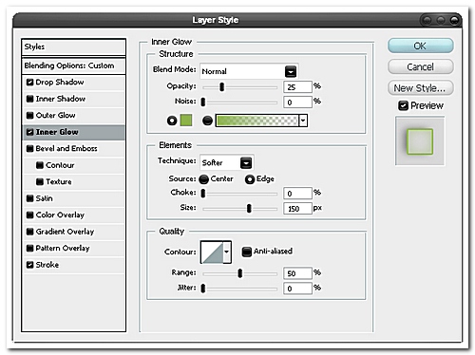Choose Edge as the glow source
Screen dimensions: 475x355
coord(250,179)
